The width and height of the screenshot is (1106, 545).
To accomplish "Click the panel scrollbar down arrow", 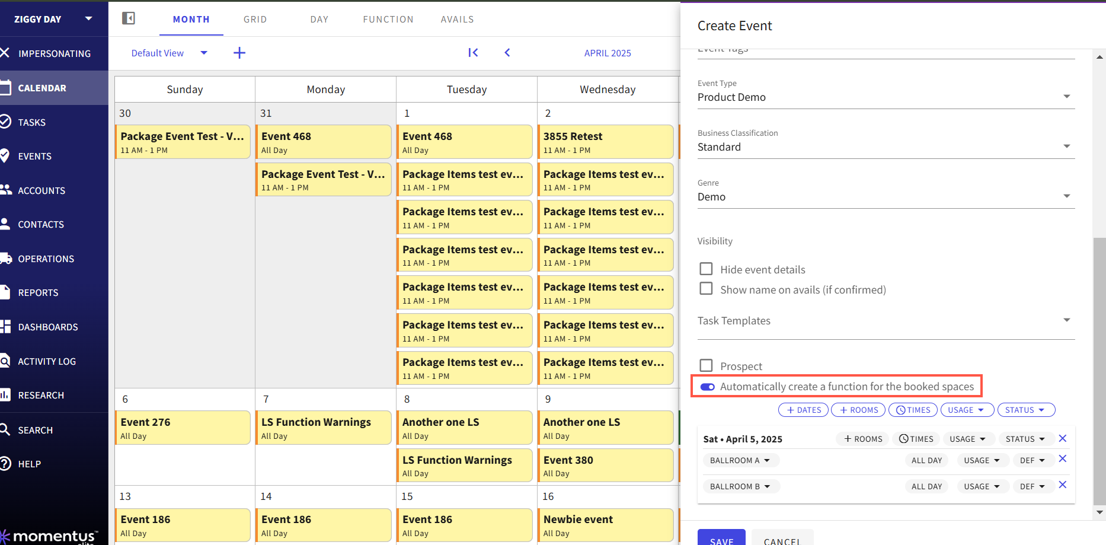I will pos(1099,512).
